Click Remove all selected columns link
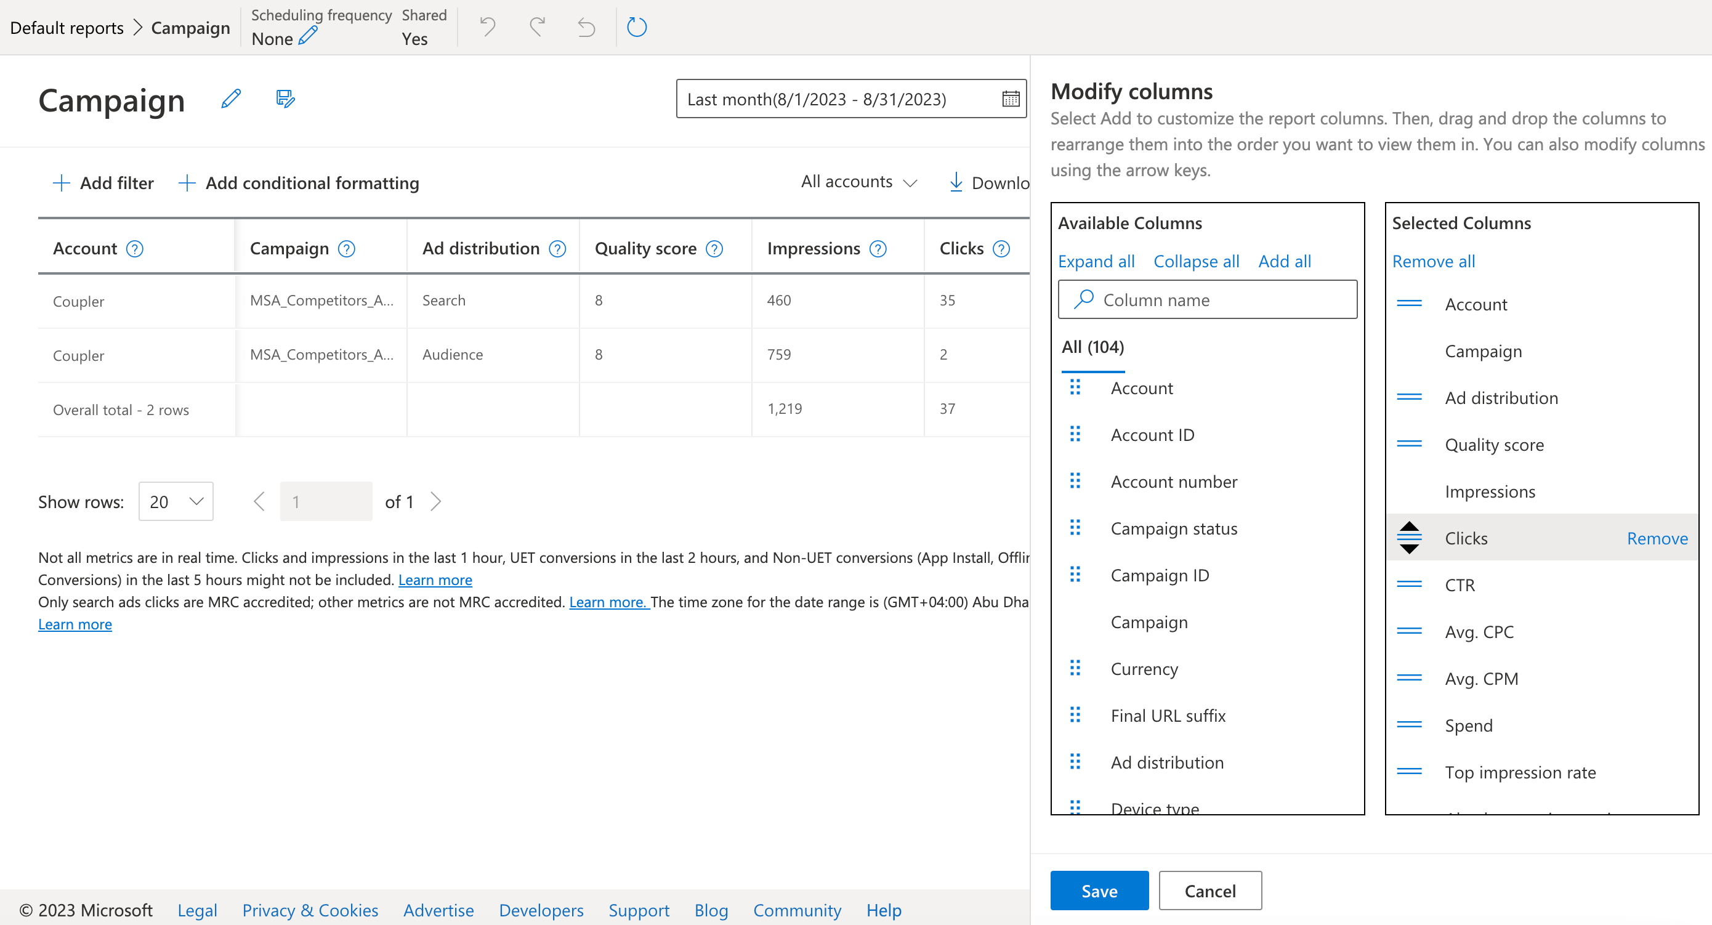Image resolution: width=1712 pixels, height=925 pixels. click(1434, 261)
